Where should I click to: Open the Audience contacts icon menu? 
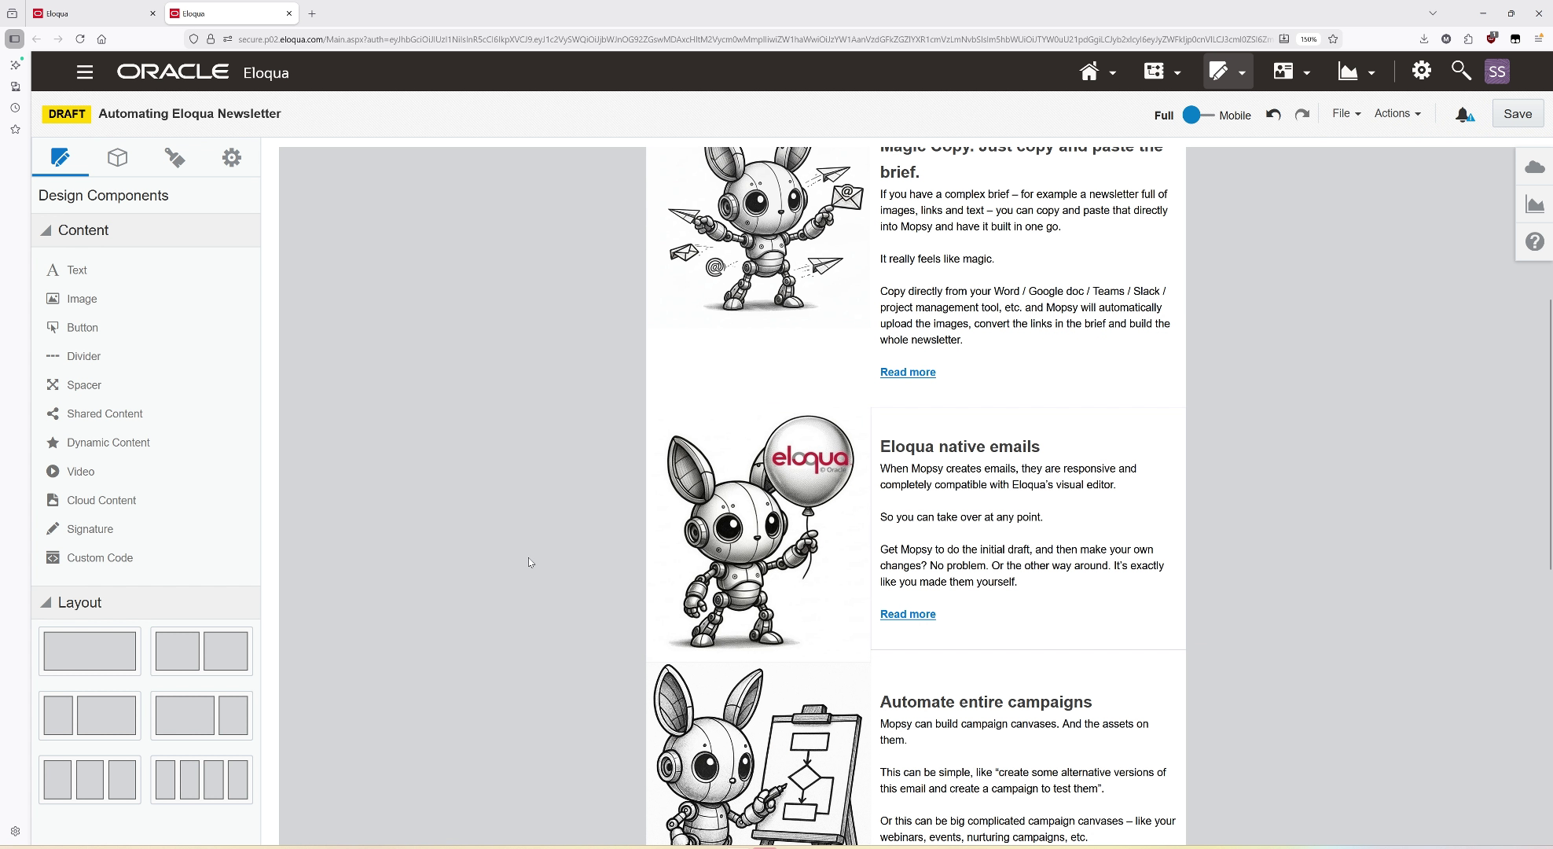coord(1291,72)
